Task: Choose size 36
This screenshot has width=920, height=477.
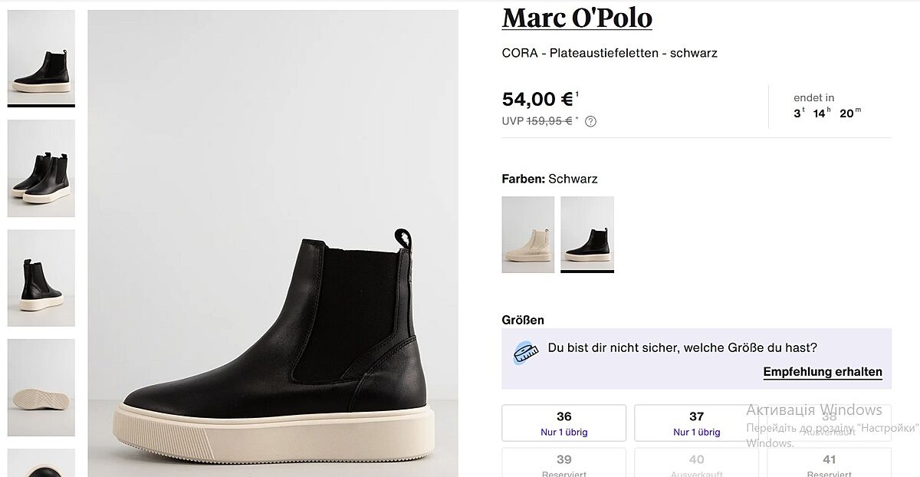Action: (563, 423)
